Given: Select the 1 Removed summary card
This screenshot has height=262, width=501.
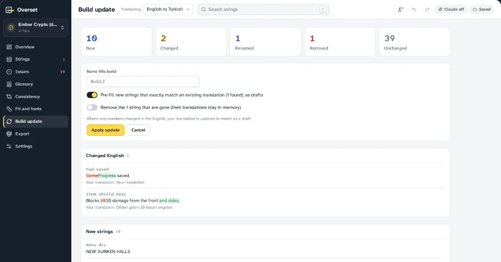Looking at the screenshot, I should 340,42.
